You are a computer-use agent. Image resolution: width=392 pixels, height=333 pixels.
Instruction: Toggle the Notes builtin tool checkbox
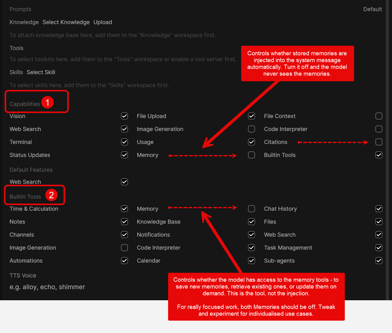click(x=124, y=222)
